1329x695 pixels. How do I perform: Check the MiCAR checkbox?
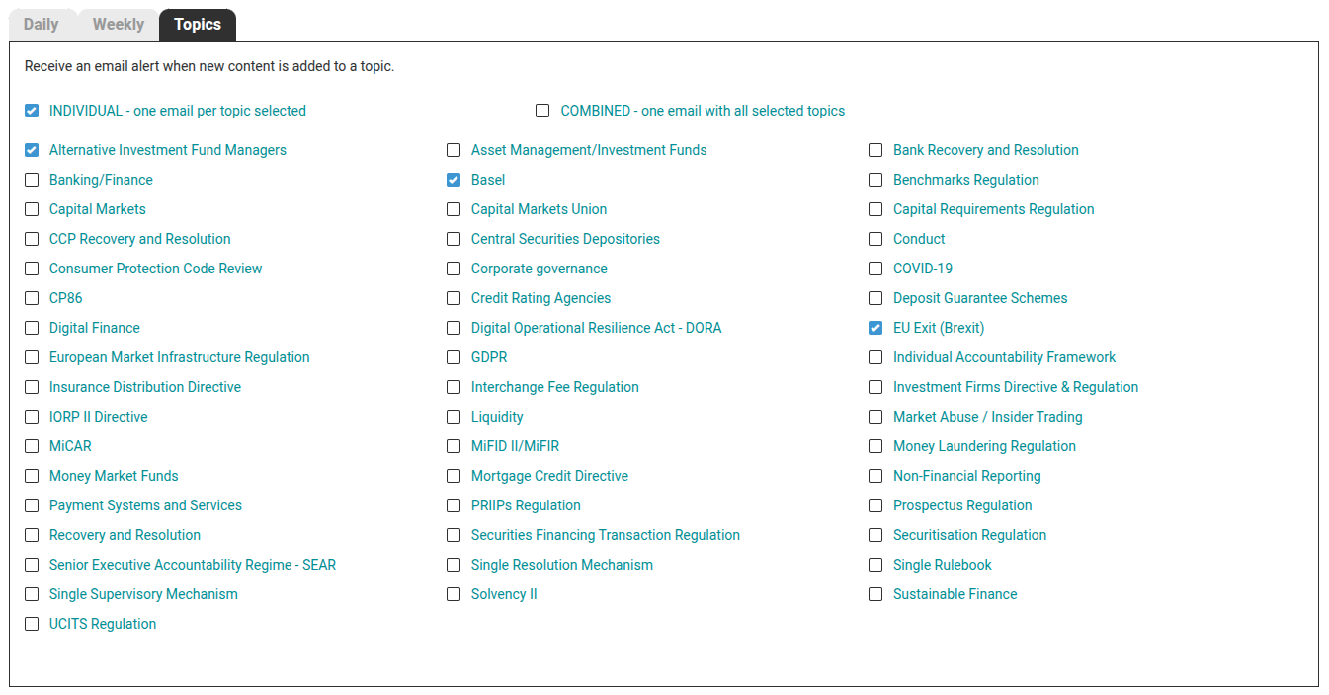click(x=32, y=446)
